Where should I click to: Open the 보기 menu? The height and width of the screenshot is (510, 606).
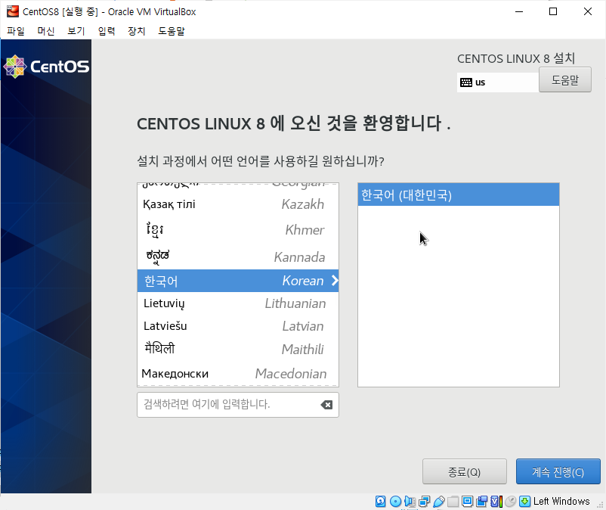[76, 31]
